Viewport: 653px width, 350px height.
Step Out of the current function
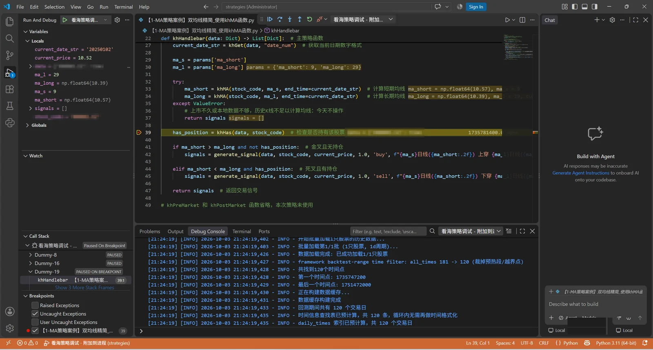pyautogui.click(x=300, y=19)
